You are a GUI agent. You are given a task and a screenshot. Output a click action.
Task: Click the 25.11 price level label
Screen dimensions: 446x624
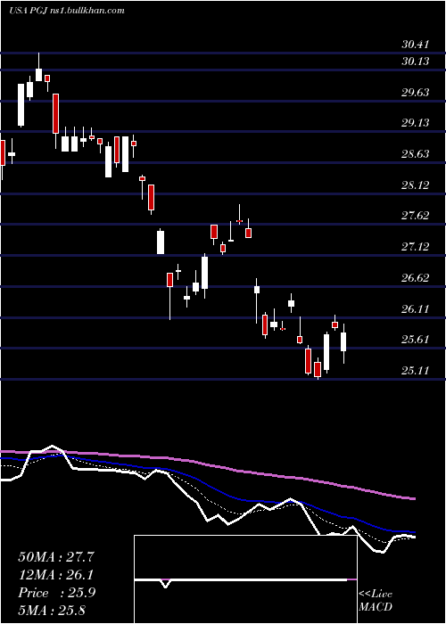pyautogui.click(x=416, y=371)
